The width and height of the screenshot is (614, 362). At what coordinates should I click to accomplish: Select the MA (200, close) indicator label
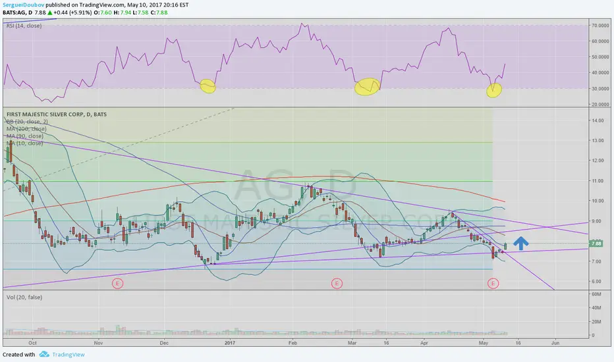pyautogui.click(x=26, y=129)
